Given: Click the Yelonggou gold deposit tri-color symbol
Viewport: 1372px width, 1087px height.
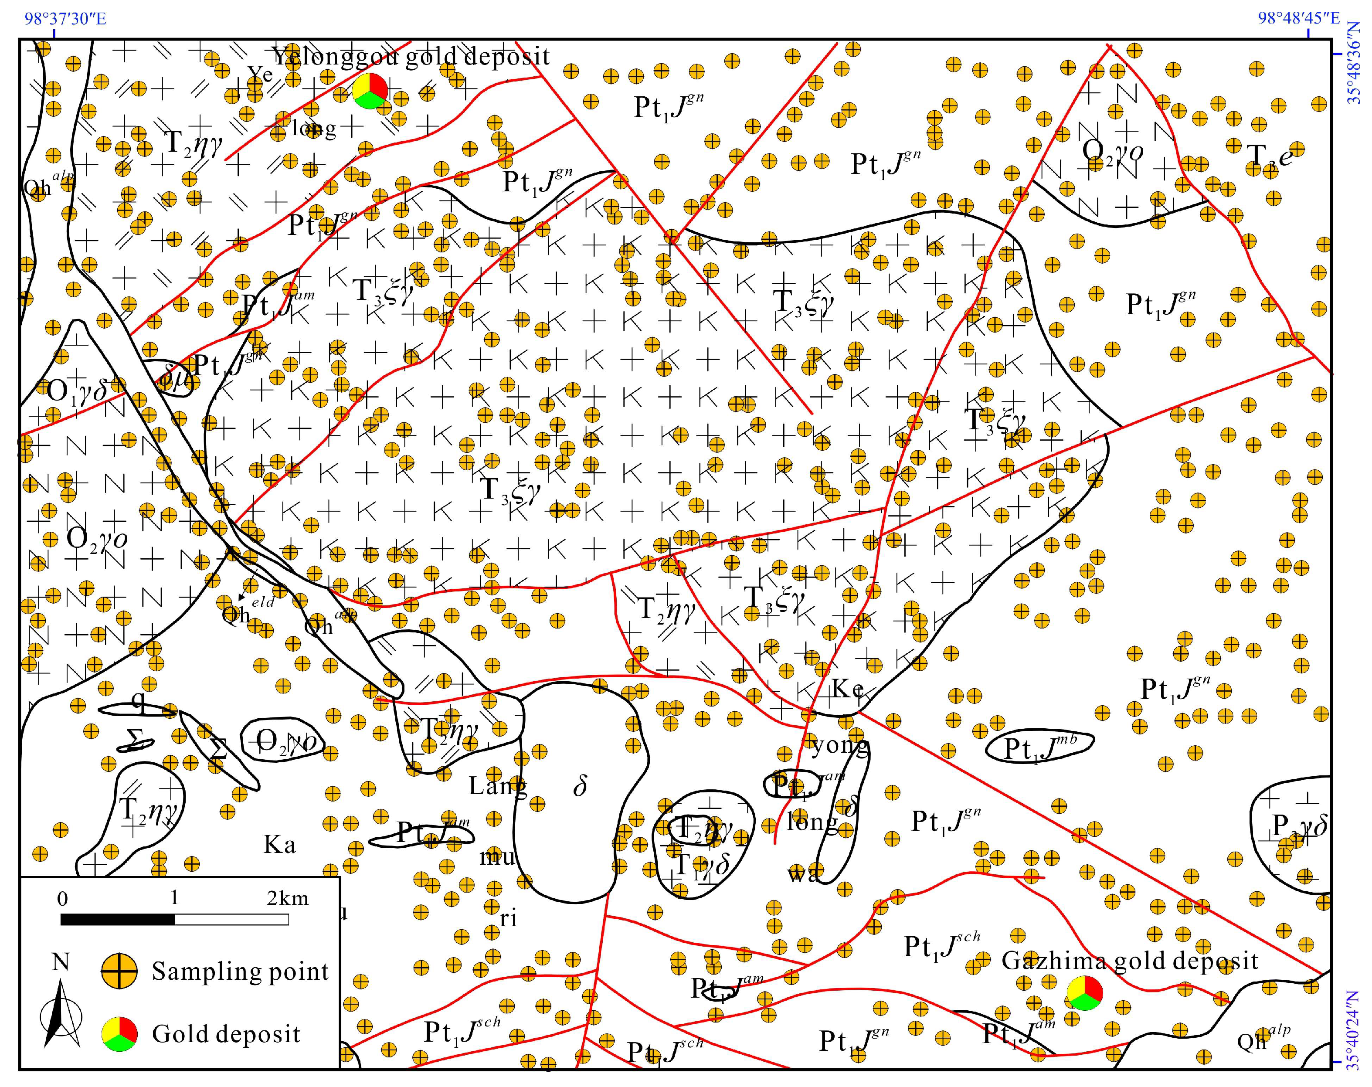Looking at the screenshot, I should click(370, 91).
